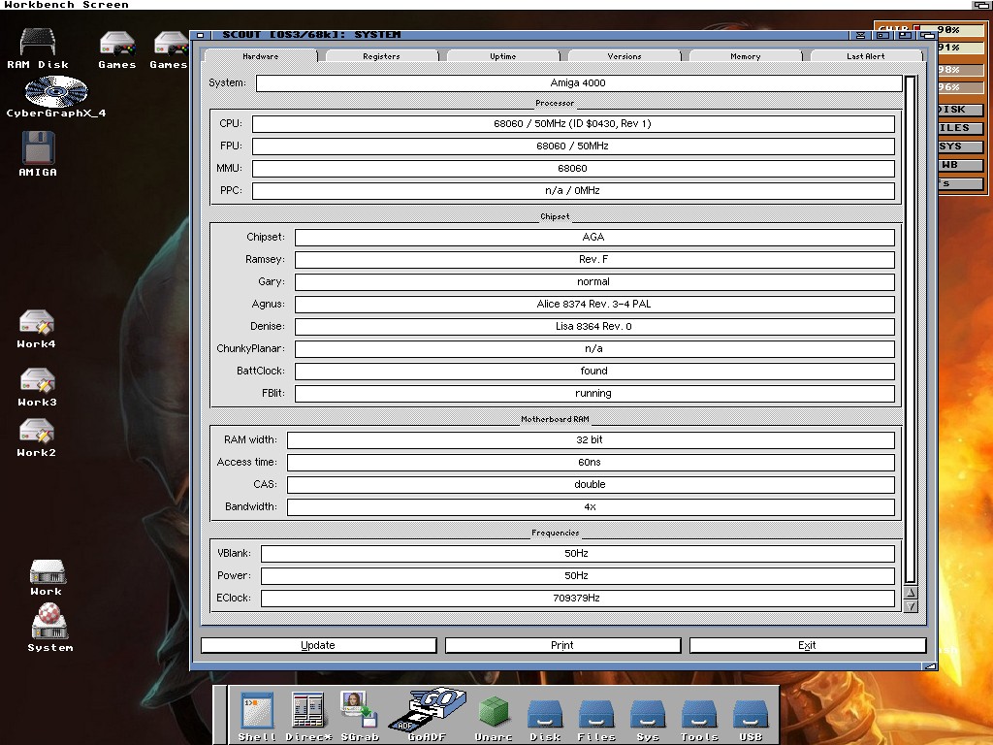Click the MMU value '68060'
This screenshot has height=745, width=993.
click(572, 169)
